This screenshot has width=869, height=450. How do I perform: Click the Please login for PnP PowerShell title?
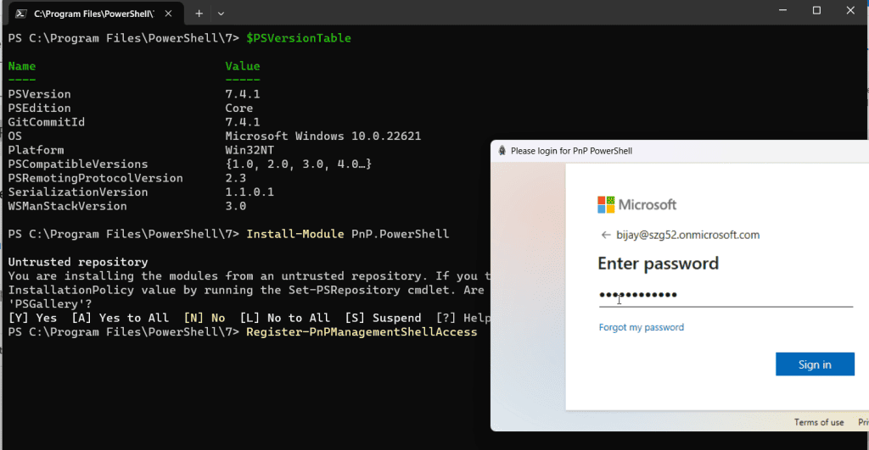click(x=571, y=151)
